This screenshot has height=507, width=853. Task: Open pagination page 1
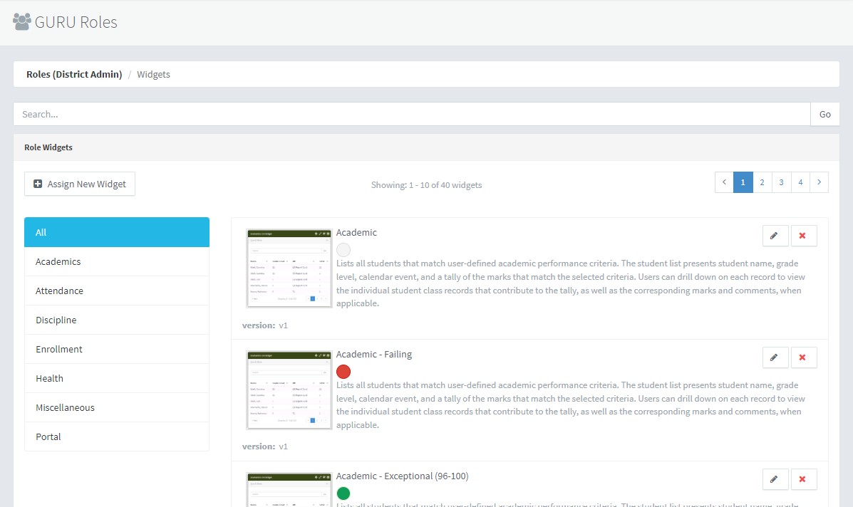pyautogui.click(x=743, y=182)
